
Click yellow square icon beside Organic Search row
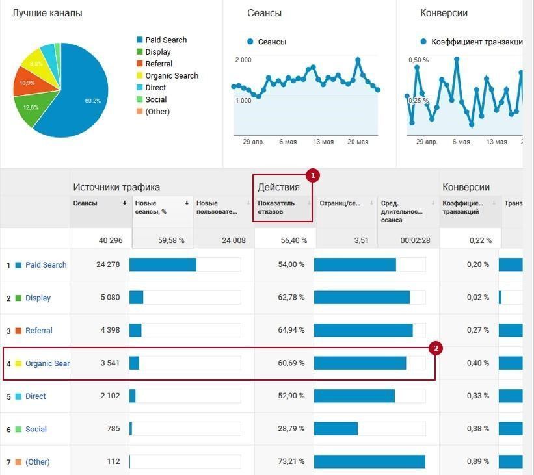tap(18, 363)
